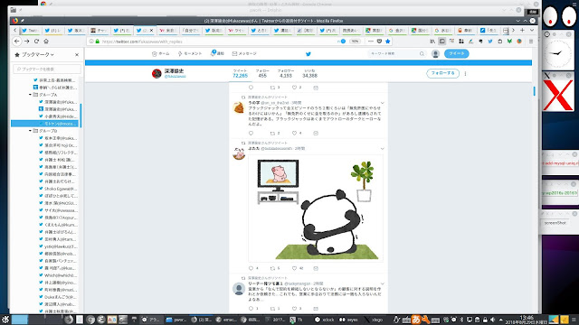This screenshot has height=325, width=579.
Task: Open xeyes in the taskbar
Action: pos(348,320)
